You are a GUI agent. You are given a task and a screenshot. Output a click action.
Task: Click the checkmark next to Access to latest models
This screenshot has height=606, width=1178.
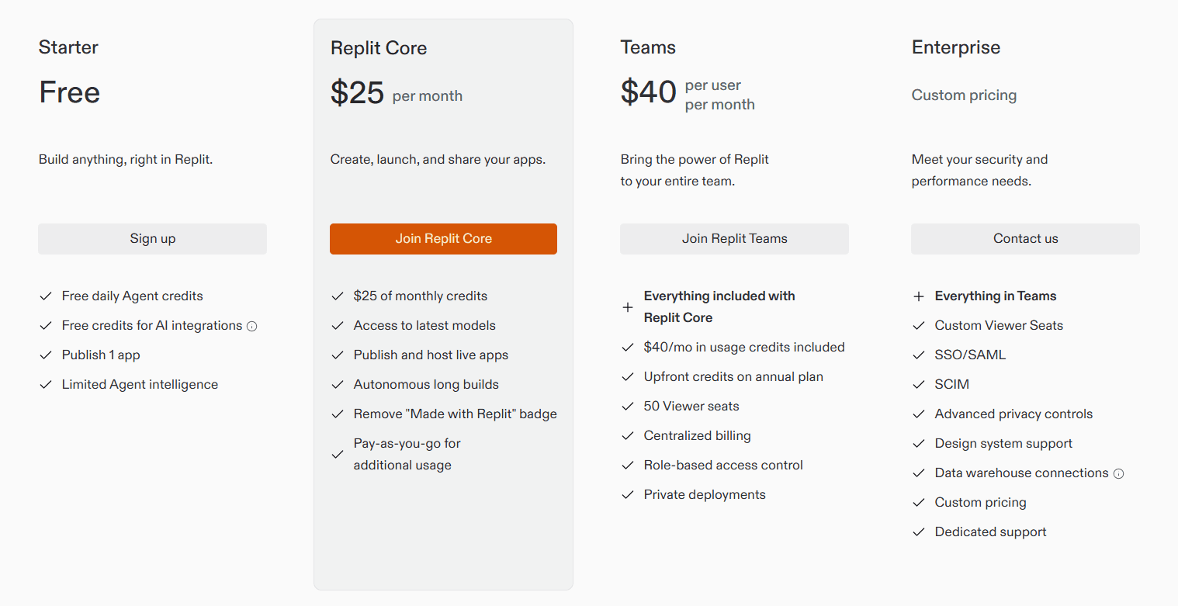pos(338,325)
